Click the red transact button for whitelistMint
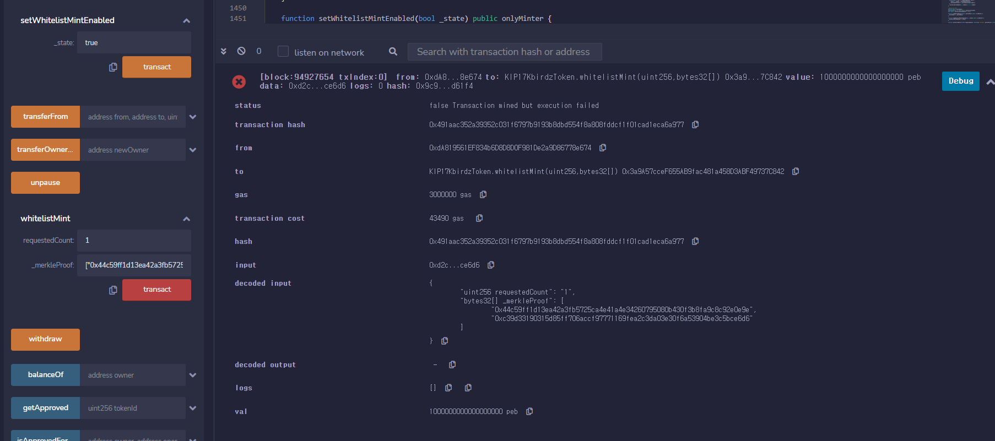Viewport: 995px width, 441px height. [x=156, y=290]
